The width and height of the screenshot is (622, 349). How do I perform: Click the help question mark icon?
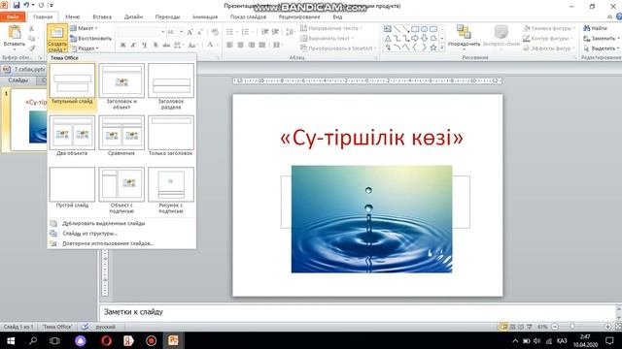pyautogui.click(x=618, y=16)
